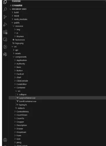Open the Accounts icon at bottom
The image size is (106, 146).
pyautogui.click(x=5, y=140)
